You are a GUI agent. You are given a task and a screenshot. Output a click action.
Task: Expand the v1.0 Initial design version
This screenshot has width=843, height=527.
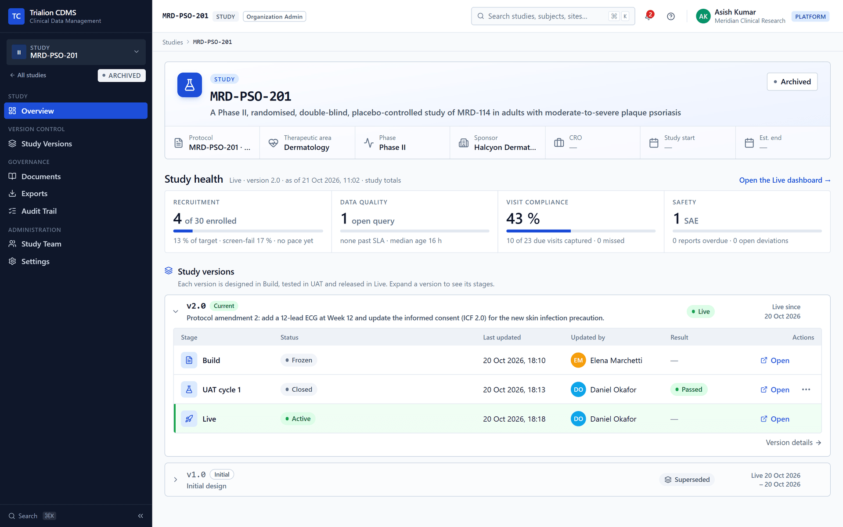click(176, 480)
